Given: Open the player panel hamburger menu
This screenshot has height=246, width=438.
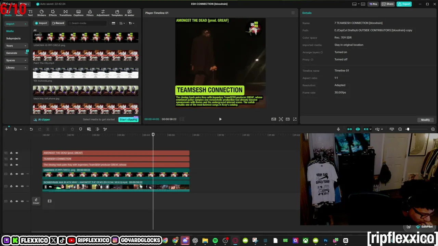Looking at the screenshot, I should pyautogui.click(x=293, y=13).
